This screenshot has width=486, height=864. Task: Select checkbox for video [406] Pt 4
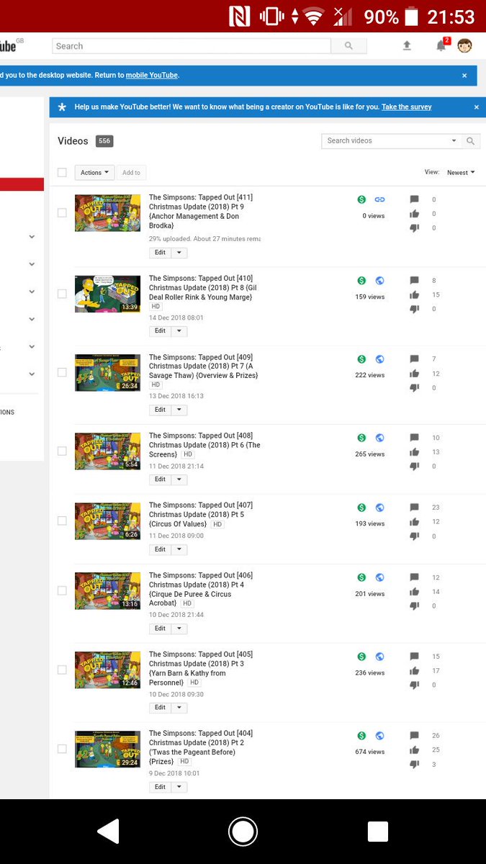click(x=62, y=590)
